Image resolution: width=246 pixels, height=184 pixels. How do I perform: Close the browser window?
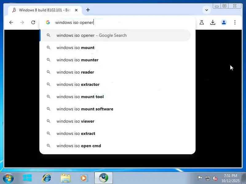point(235,6)
